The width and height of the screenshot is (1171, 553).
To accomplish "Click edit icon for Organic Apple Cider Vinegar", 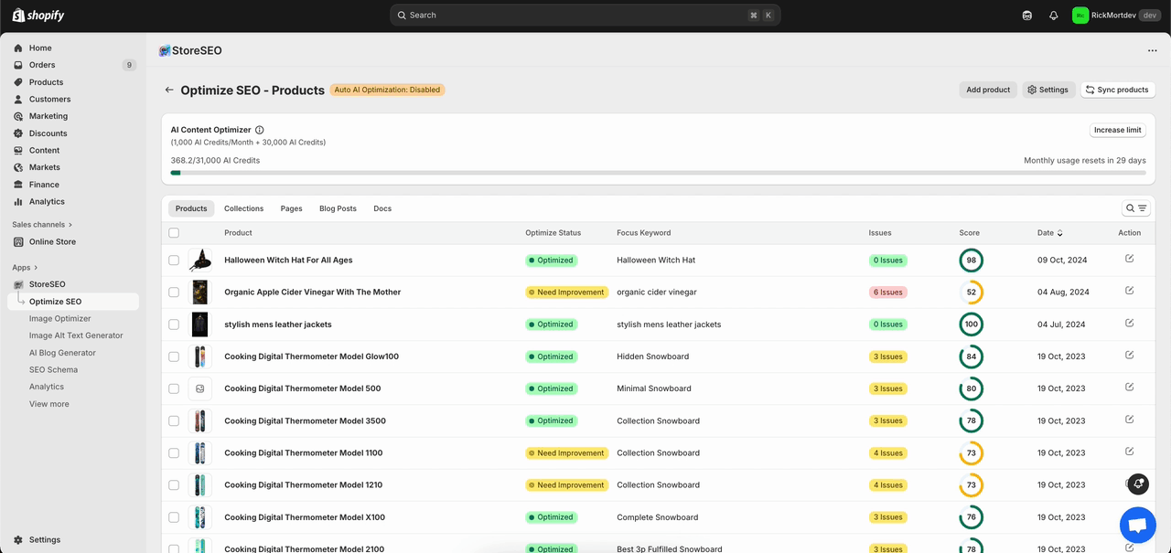I will (x=1129, y=291).
